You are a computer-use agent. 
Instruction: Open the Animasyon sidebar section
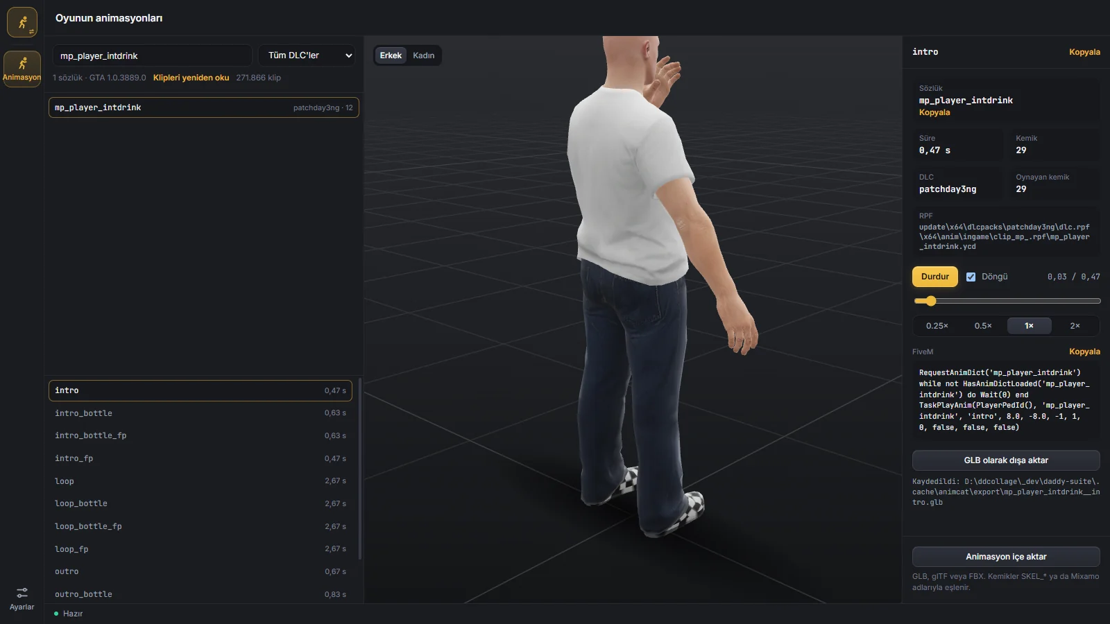22,69
